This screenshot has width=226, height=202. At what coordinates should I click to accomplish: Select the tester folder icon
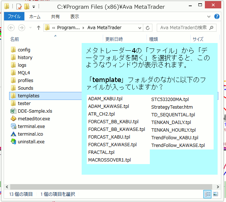(x=13, y=103)
